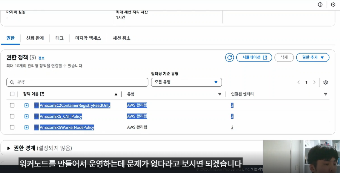Switch to the 권한 tab

pos(10,38)
